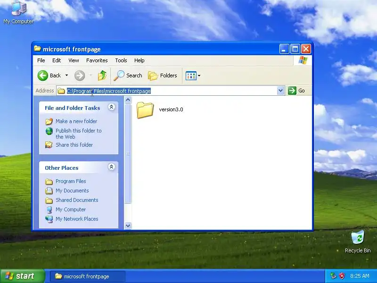
Task: Go up one folder level icon
Action: coord(102,75)
